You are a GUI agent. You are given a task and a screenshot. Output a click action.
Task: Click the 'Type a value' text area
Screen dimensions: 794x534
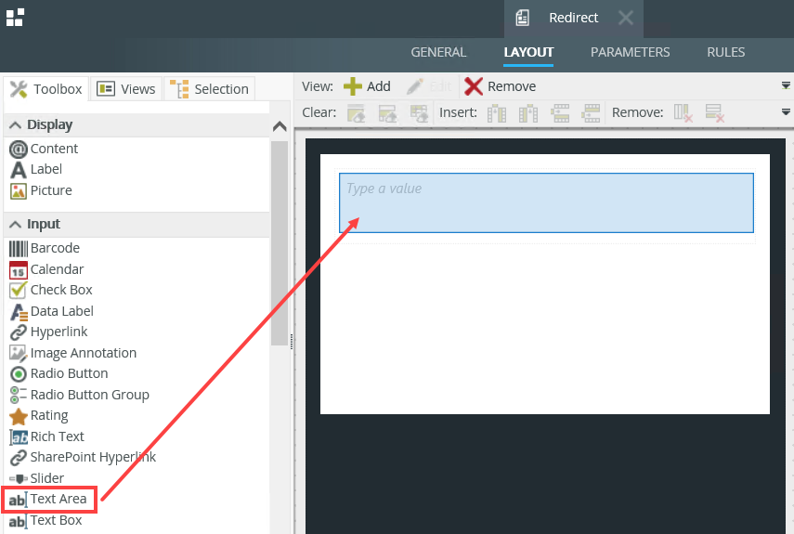[x=546, y=203]
